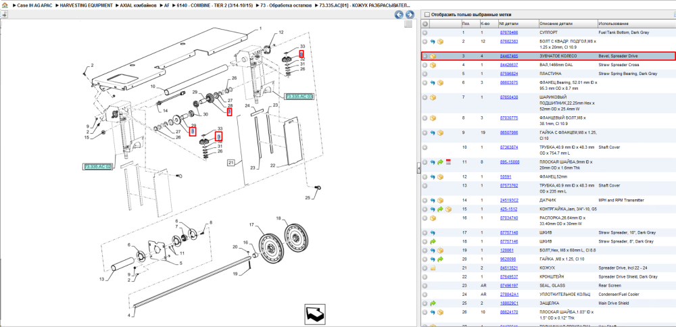Add part 278842A1 using its plus icon
This screenshot has height=327, width=676.
[425, 295]
